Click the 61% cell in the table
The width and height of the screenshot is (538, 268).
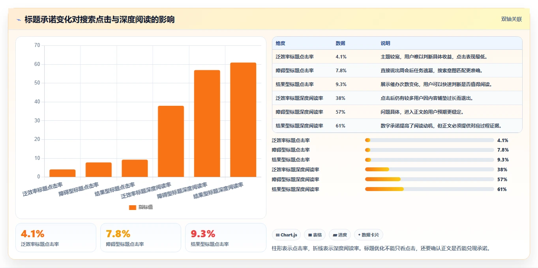tap(341, 126)
